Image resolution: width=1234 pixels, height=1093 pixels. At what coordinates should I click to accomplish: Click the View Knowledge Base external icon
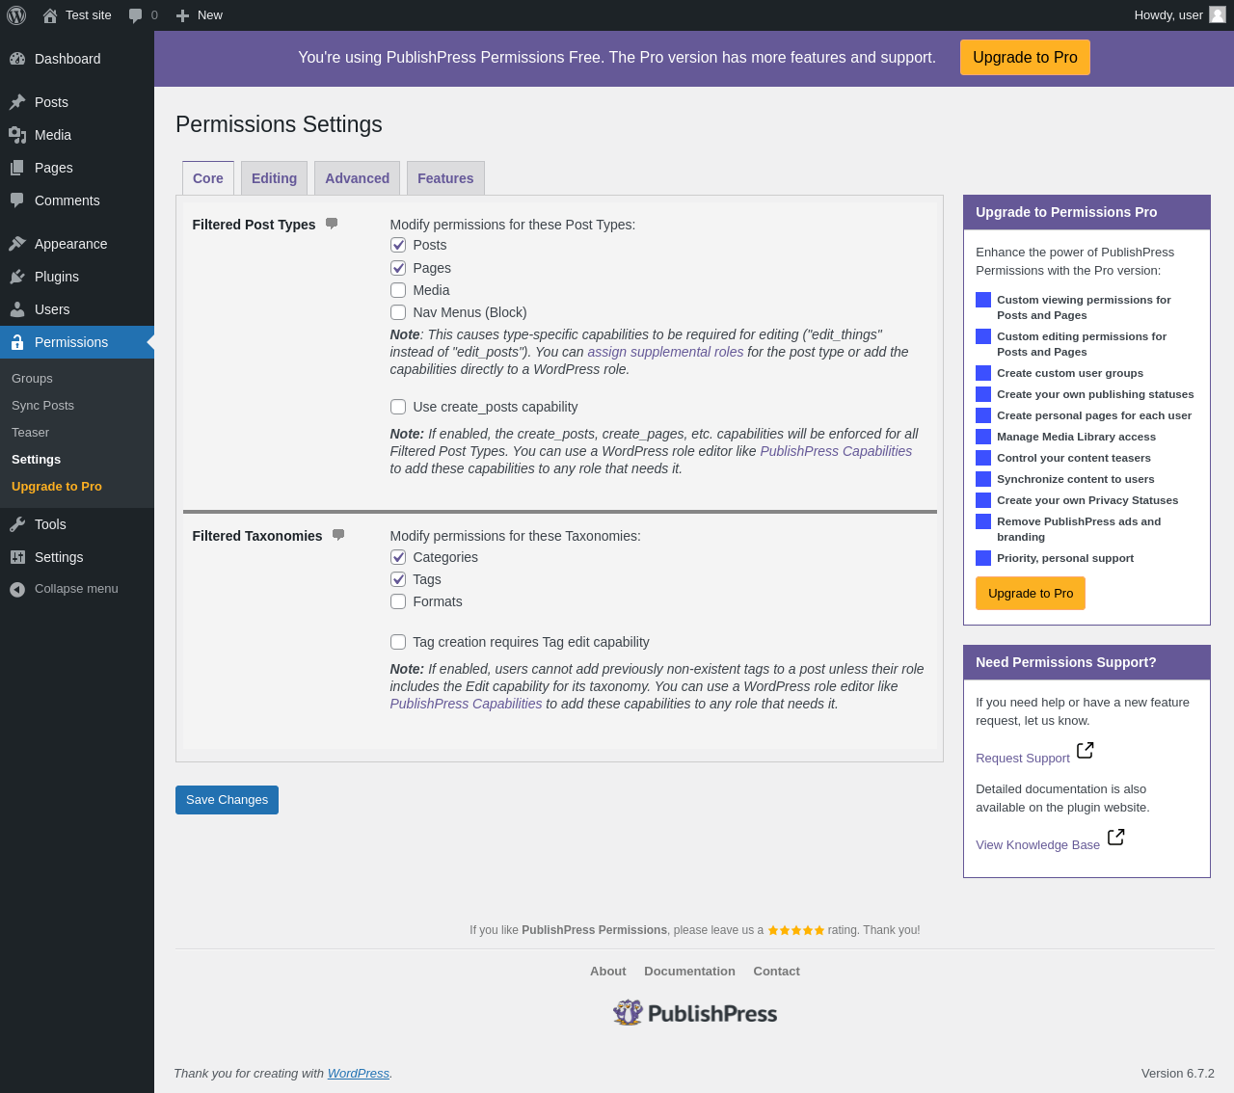(1116, 837)
